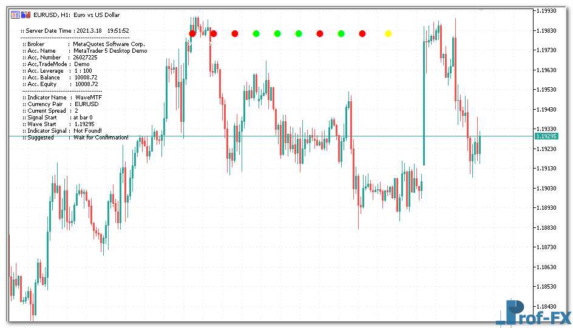The width and height of the screenshot is (573, 328).
Task: Click the Indicator Name WaveMTF text
Action: click(x=62, y=98)
